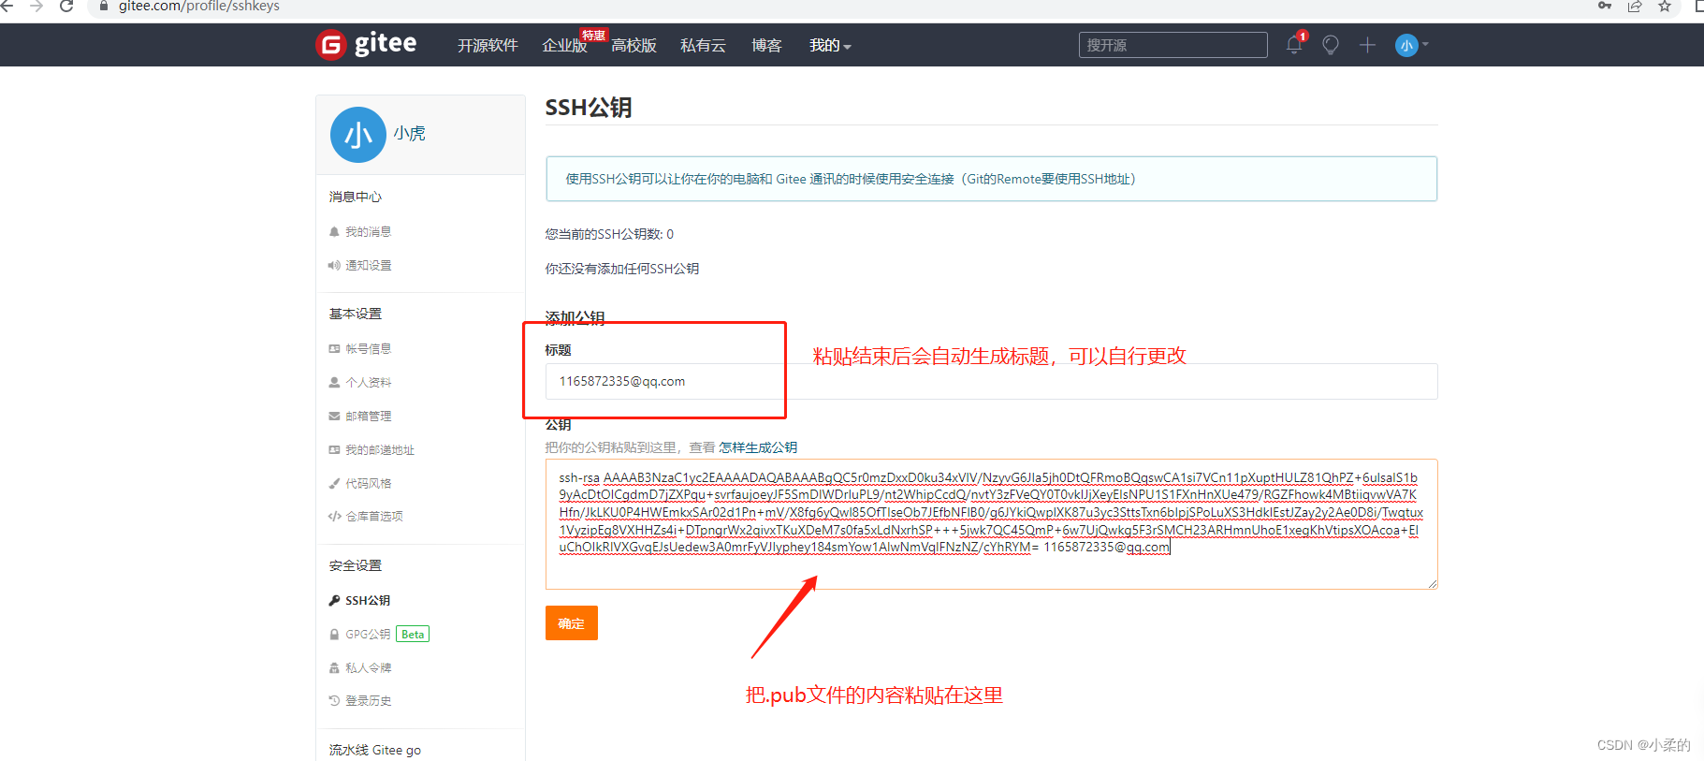The height and width of the screenshot is (761, 1704).
Task: Click the brush icon beside 代码风格
Action: [x=334, y=483]
